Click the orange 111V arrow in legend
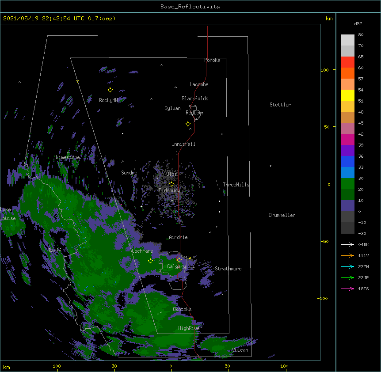This screenshot has width=381, height=372. click(347, 255)
